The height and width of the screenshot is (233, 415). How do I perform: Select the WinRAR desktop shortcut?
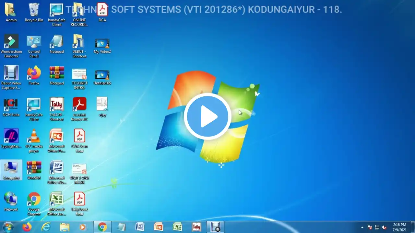click(34, 170)
